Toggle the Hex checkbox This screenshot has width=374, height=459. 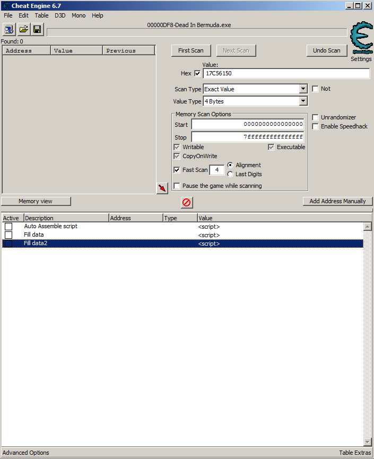point(197,73)
